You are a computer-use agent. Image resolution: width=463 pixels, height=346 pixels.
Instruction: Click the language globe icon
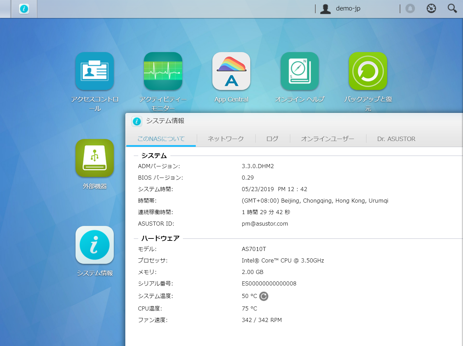(431, 8)
